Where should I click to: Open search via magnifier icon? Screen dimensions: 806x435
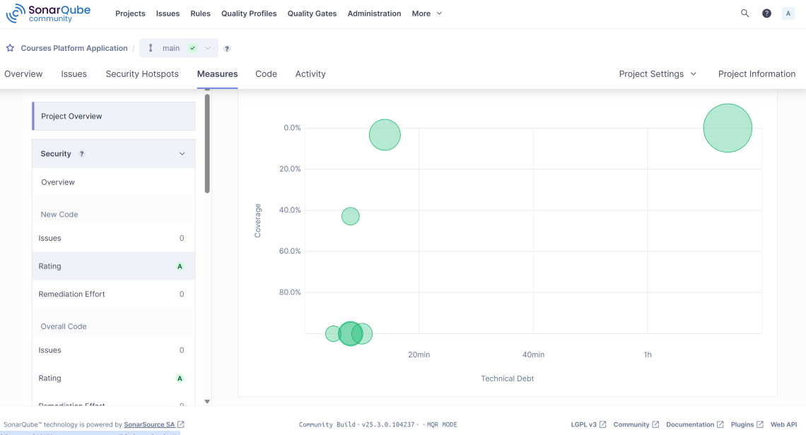[744, 13]
